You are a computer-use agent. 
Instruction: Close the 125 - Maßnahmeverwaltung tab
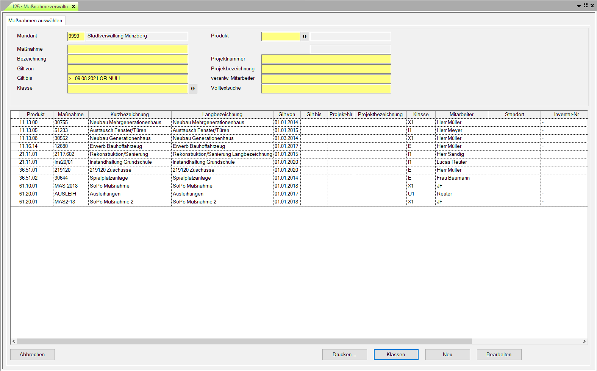pyautogui.click(x=74, y=6)
